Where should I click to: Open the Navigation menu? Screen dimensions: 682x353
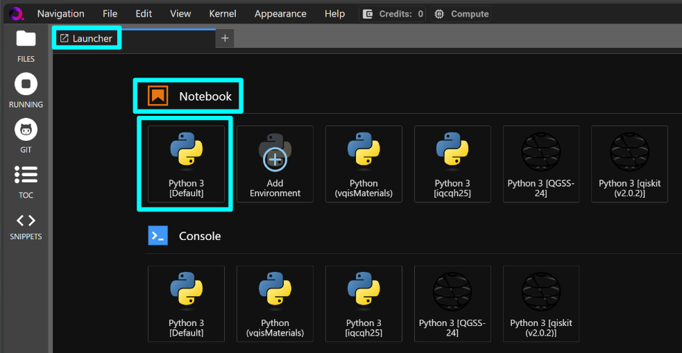(61, 14)
